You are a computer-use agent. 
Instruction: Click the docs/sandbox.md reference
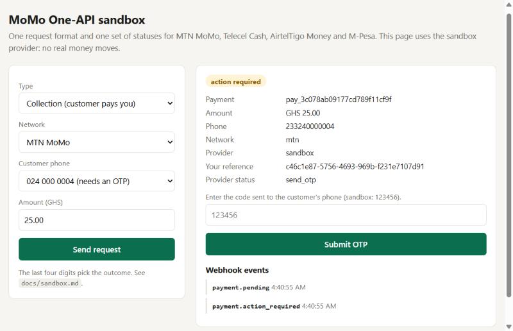pyautogui.click(x=50, y=283)
